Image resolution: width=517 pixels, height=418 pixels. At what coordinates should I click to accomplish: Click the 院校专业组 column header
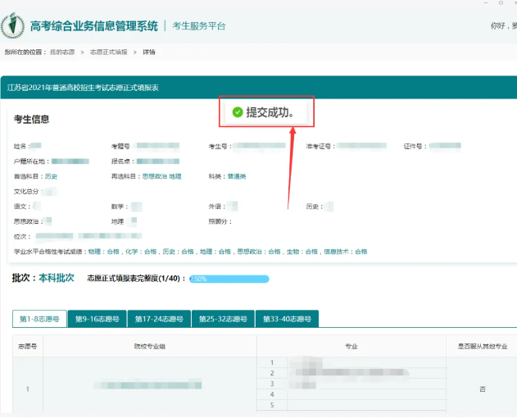(150, 346)
